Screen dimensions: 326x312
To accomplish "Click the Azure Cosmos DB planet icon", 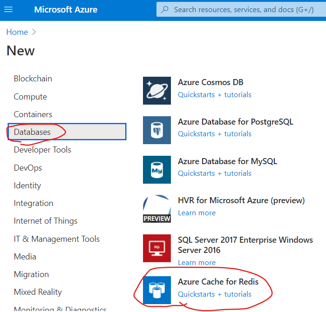I will coord(157,91).
